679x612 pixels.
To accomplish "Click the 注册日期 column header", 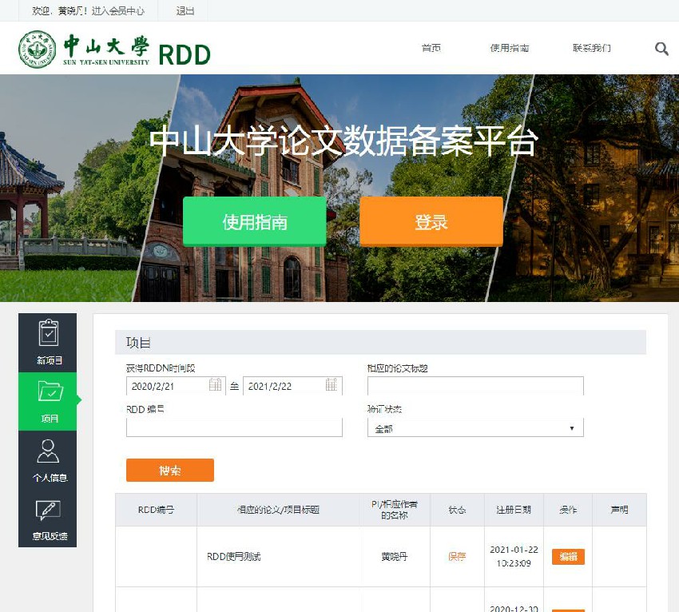I will click(514, 510).
